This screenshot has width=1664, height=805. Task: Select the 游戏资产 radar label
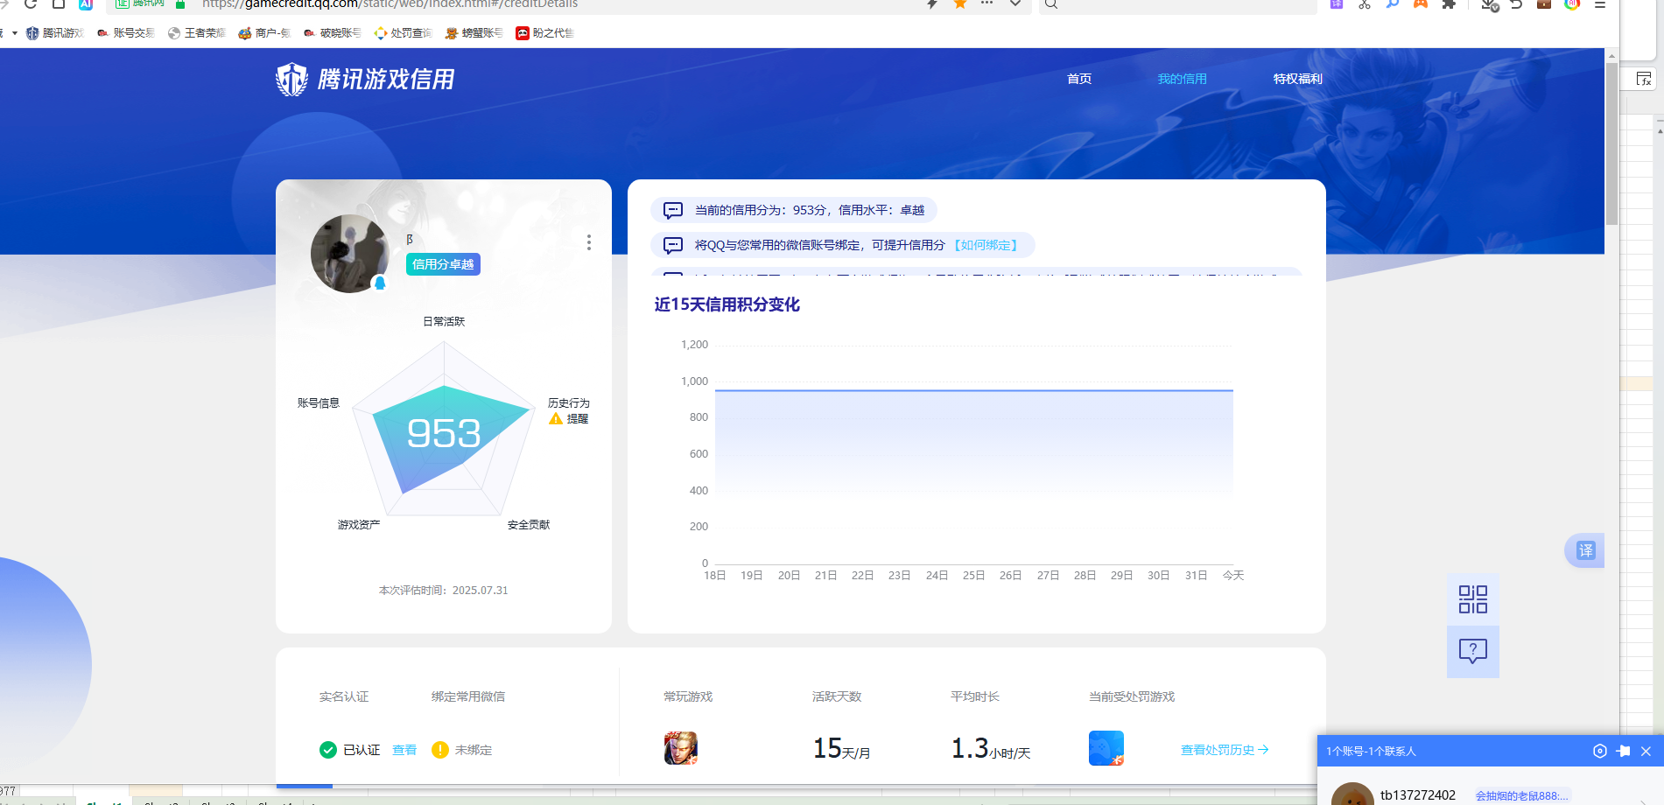[x=359, y=525]
